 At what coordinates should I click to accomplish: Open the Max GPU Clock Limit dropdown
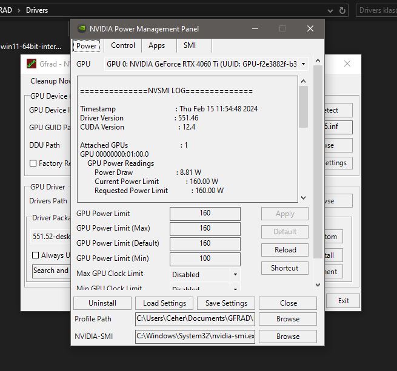coord(235,274)
